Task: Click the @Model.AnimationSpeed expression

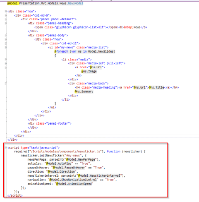Action: (74, 184)
